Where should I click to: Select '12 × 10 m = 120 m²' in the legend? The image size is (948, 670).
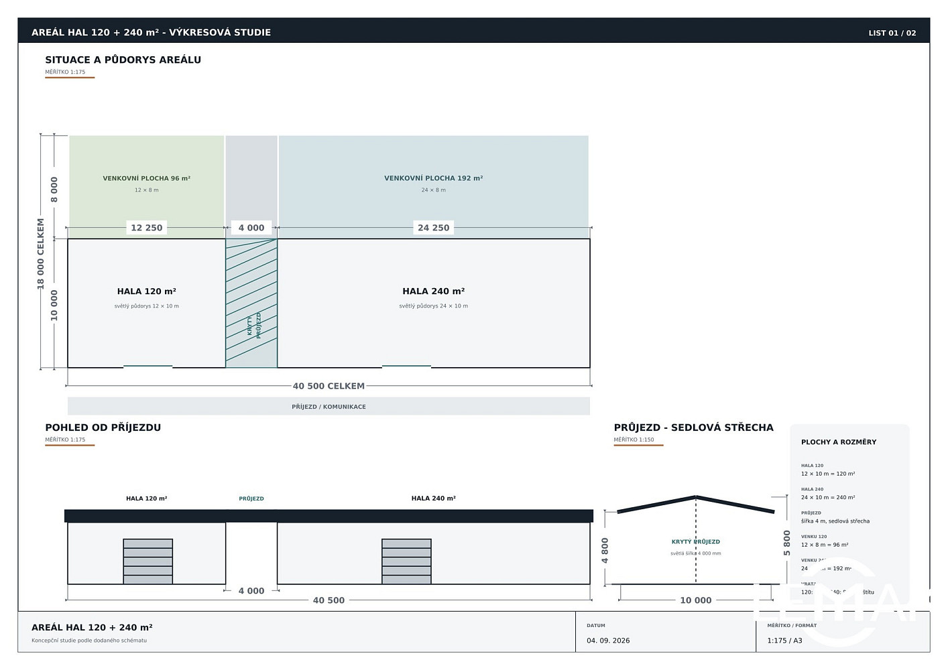(828, 474)
